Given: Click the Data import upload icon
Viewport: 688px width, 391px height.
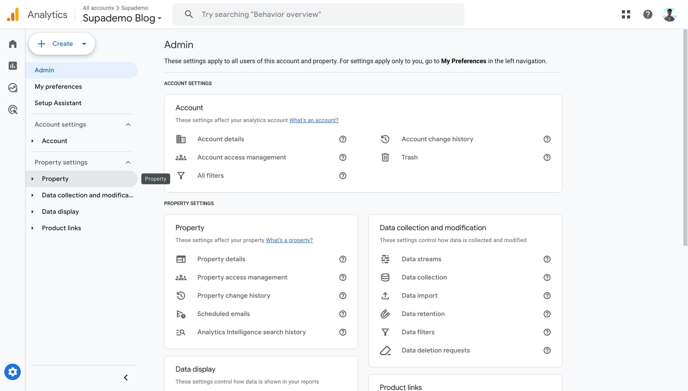Looking at the screenshot, I should tap(385, 296).
